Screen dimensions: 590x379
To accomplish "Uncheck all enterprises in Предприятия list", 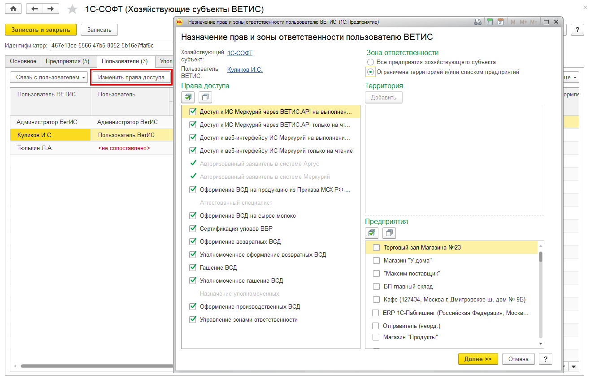I will [389, 233].
